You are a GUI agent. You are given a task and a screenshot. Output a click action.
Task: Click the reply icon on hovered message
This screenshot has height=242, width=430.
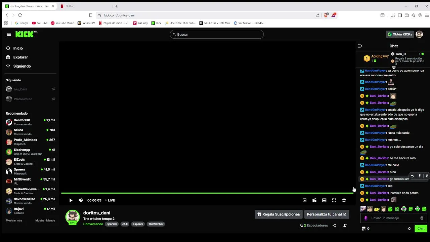[x=412, y=176]
